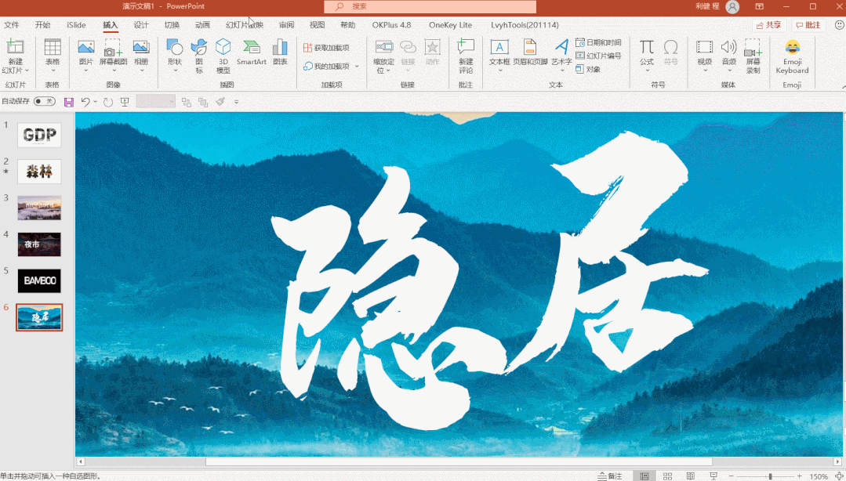Open the 表格 table insert tool

click(53, 56)
